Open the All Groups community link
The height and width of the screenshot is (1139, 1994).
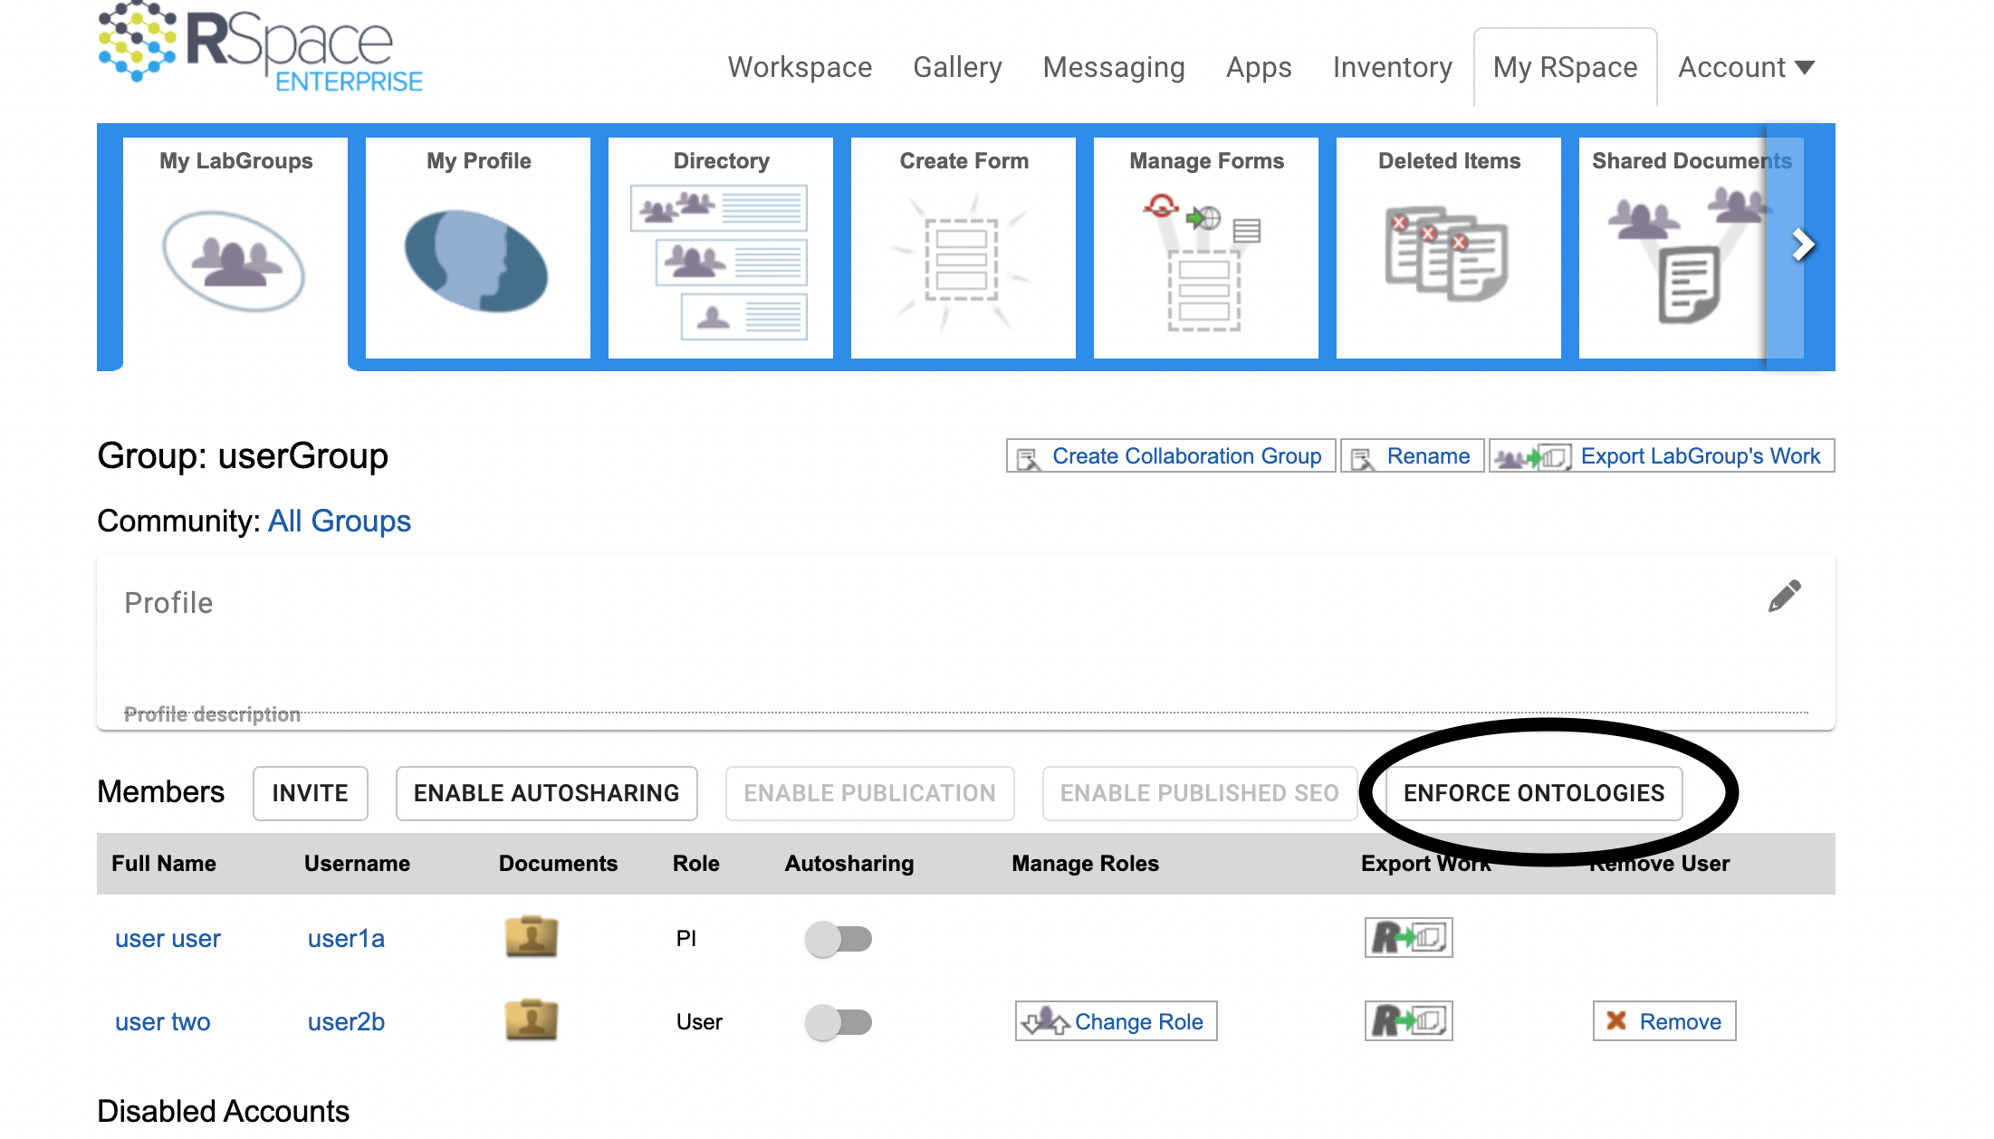340,521
